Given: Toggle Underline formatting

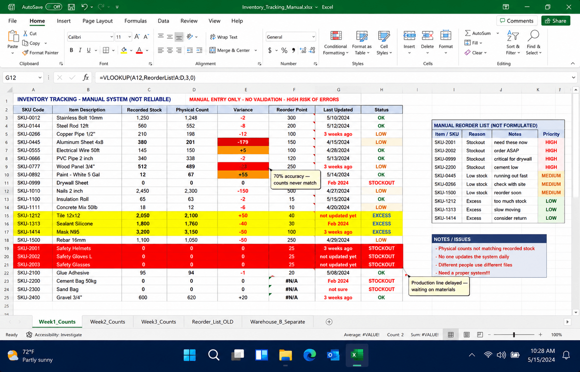Looking at the screenshot, I should 88,50.
